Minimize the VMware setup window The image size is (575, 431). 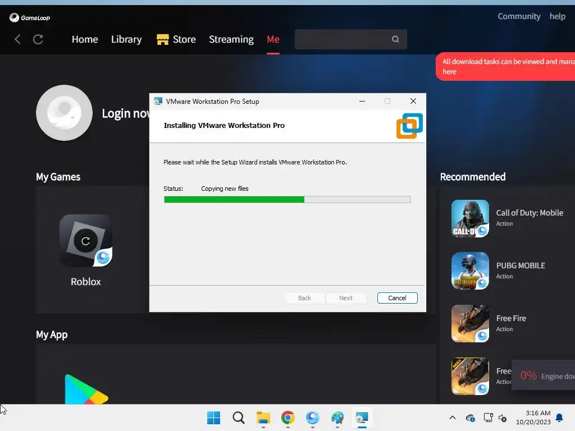[362, 101]
